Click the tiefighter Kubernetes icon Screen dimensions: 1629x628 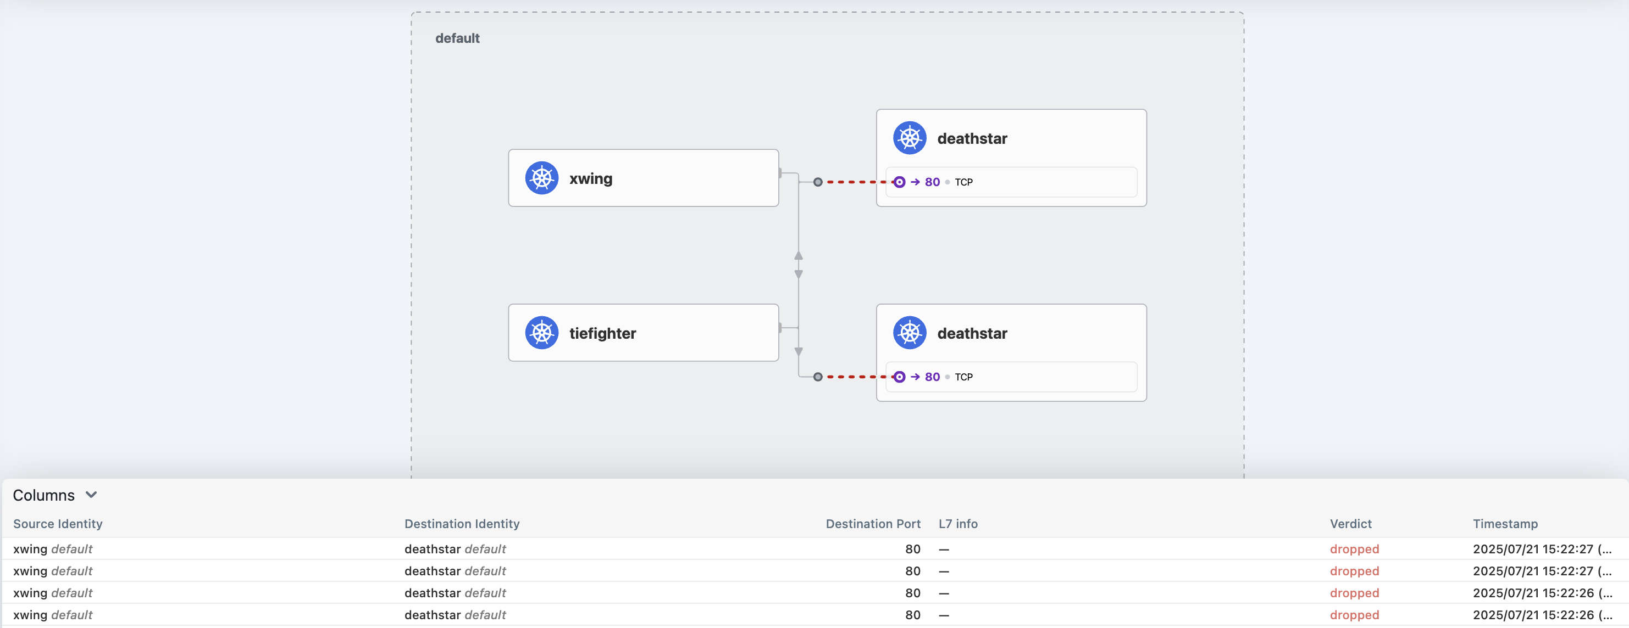click(541, 333)
